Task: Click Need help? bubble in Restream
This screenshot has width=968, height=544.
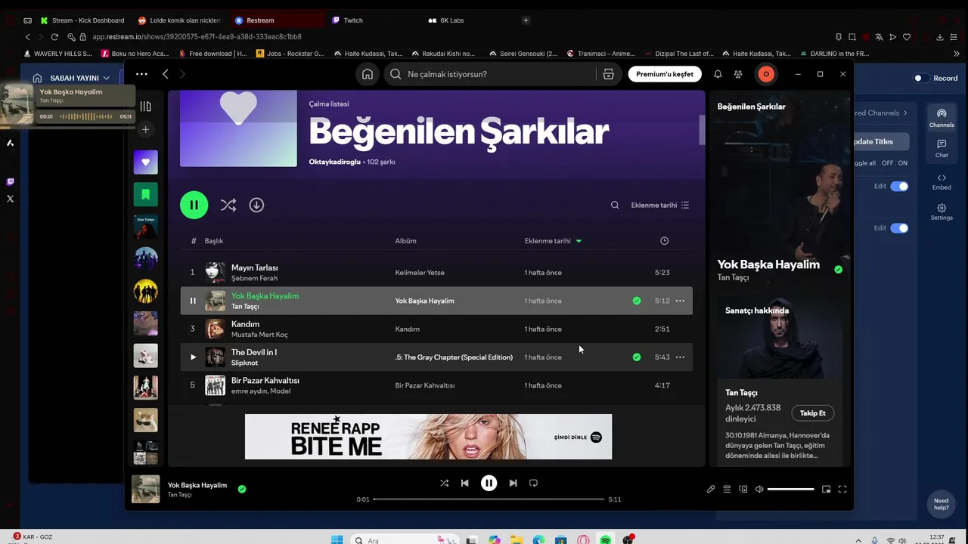Action: 941,504
